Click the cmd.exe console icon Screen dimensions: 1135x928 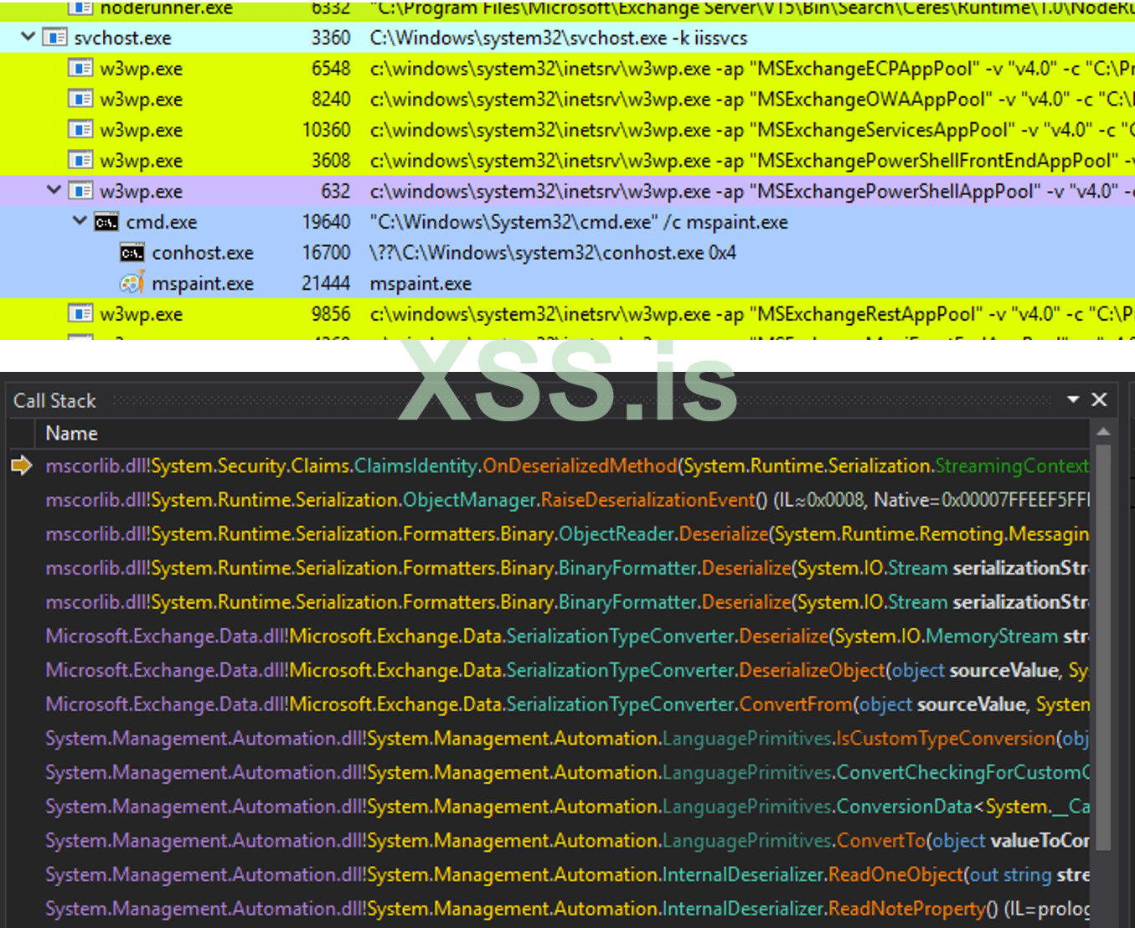[x=106, y=221]
